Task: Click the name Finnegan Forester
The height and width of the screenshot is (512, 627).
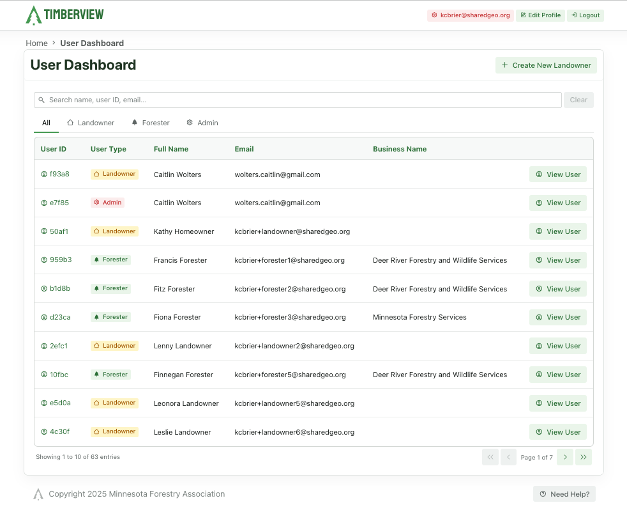Action: pos(183,375)
